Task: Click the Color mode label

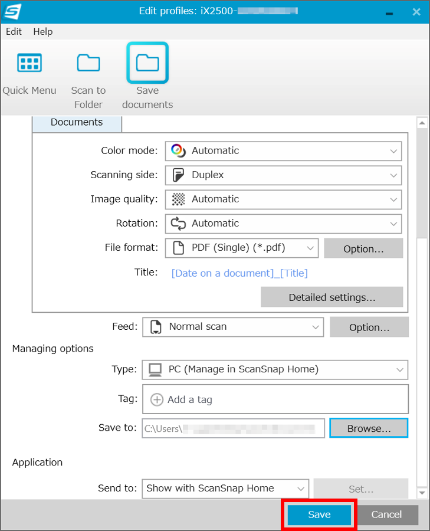Action: (129, 150)
